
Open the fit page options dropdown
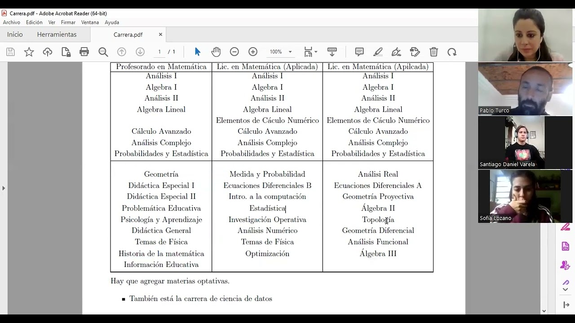[310, 52]
